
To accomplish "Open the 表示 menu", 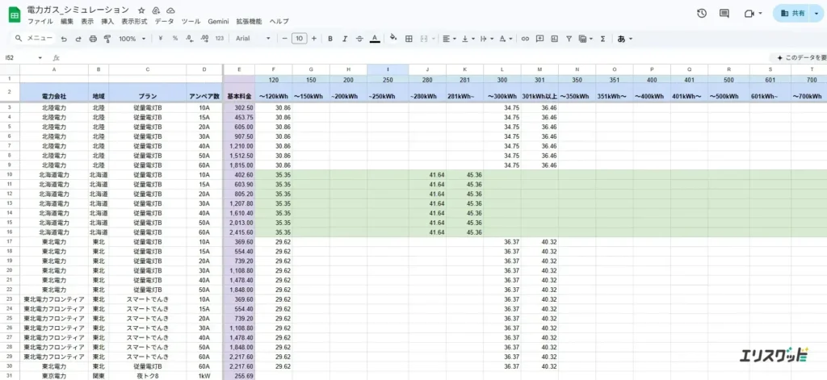I will (87, 22).
